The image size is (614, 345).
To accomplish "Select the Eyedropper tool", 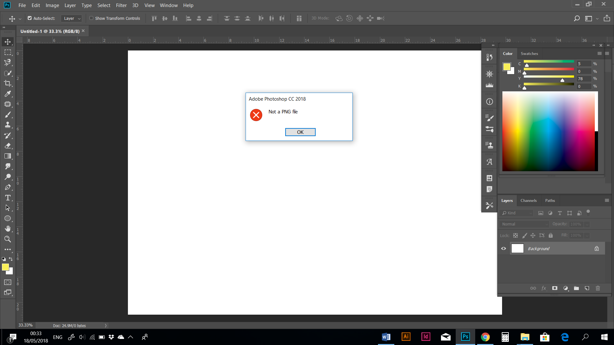I will coord(8,94).
